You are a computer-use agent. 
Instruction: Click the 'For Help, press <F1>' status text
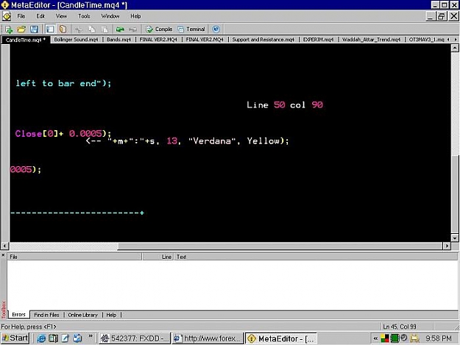29,327
